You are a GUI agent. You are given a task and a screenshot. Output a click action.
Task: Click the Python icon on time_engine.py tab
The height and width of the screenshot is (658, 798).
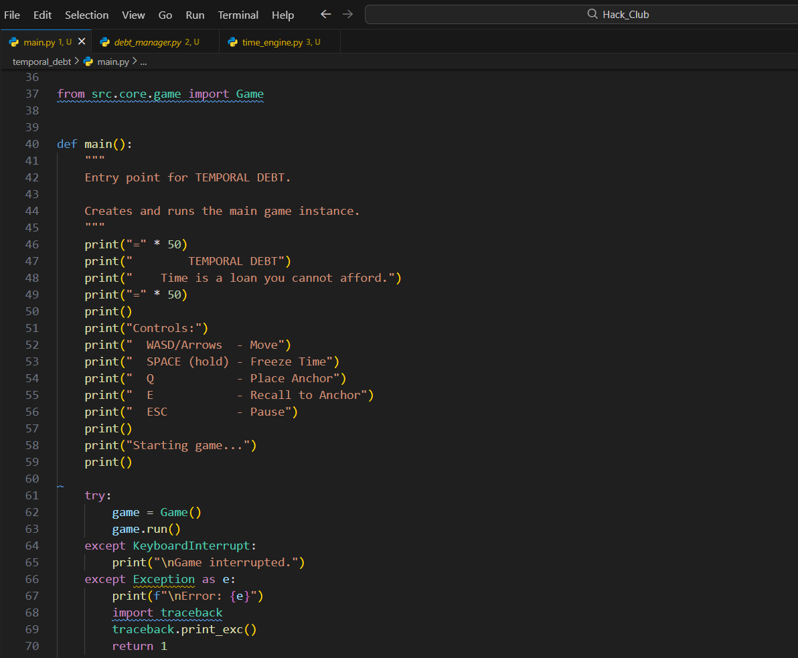pos(233,42)
